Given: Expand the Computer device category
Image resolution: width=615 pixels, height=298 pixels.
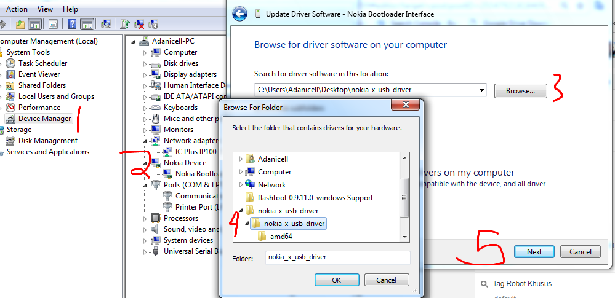Looking at the screenshot, I should (145, 52).
